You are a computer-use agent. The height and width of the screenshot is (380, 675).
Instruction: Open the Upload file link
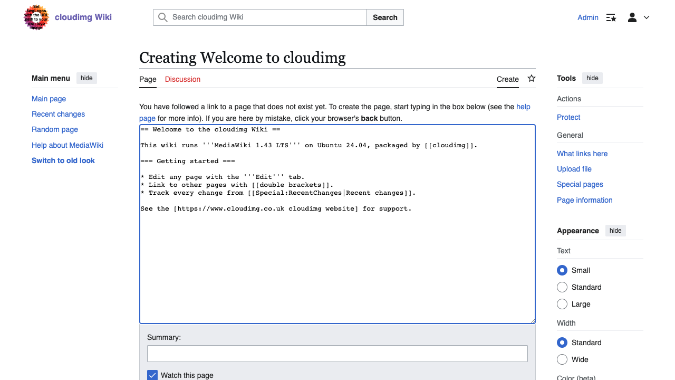574,169
